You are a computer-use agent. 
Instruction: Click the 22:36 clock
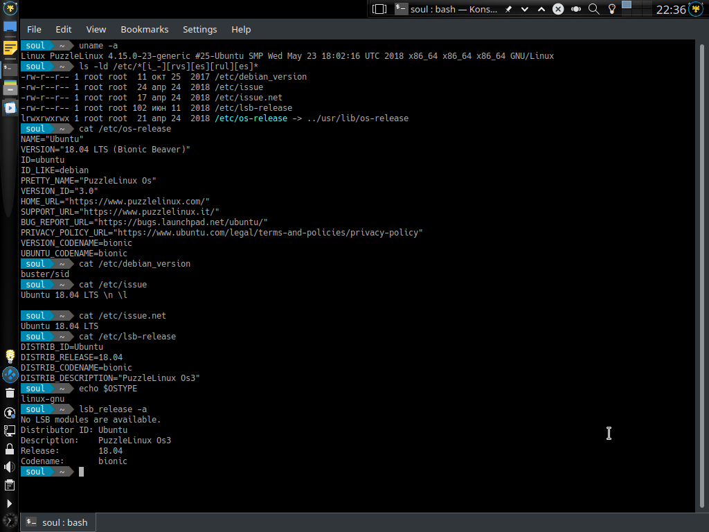pos(671,10)
